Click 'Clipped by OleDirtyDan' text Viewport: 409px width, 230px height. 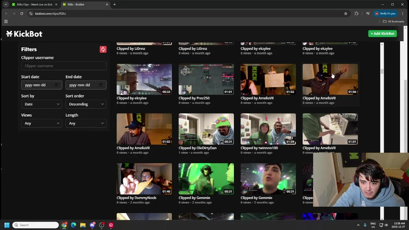197,148
